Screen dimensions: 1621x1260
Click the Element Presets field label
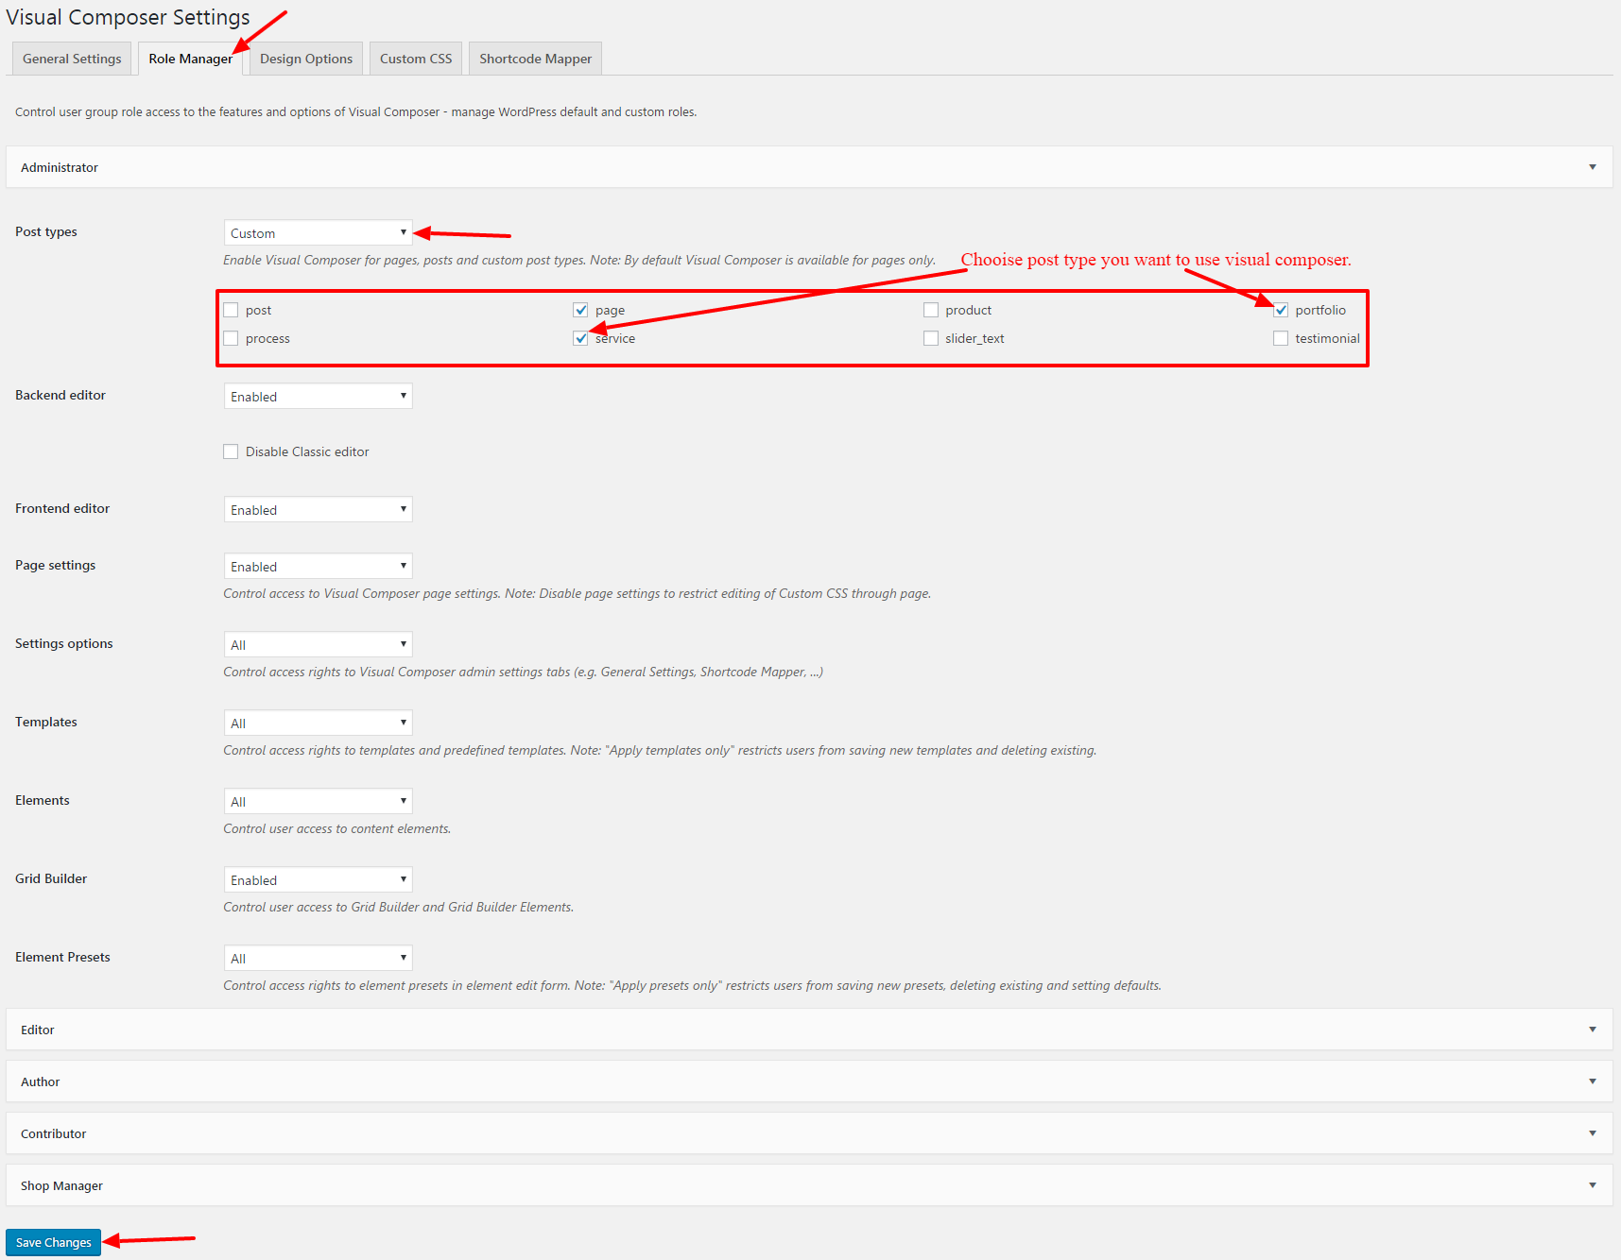62,957
